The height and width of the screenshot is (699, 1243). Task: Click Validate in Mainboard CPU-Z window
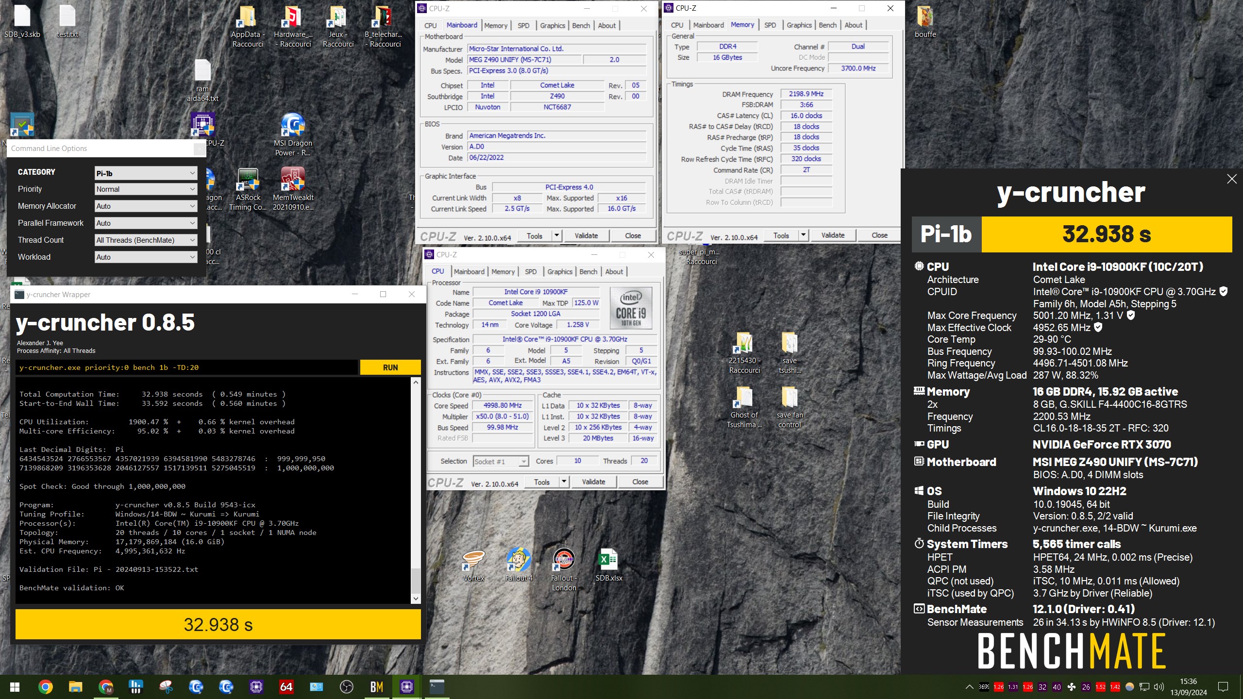pyautogui.click(x=586, y=235)
